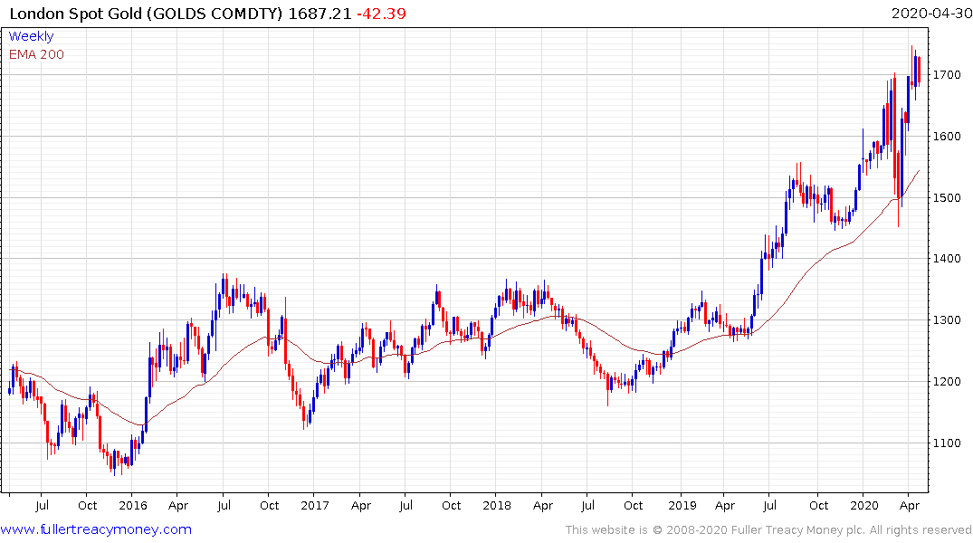Click the blue Weekly label
Screen dimensions: 973x543
pos(31,36)
